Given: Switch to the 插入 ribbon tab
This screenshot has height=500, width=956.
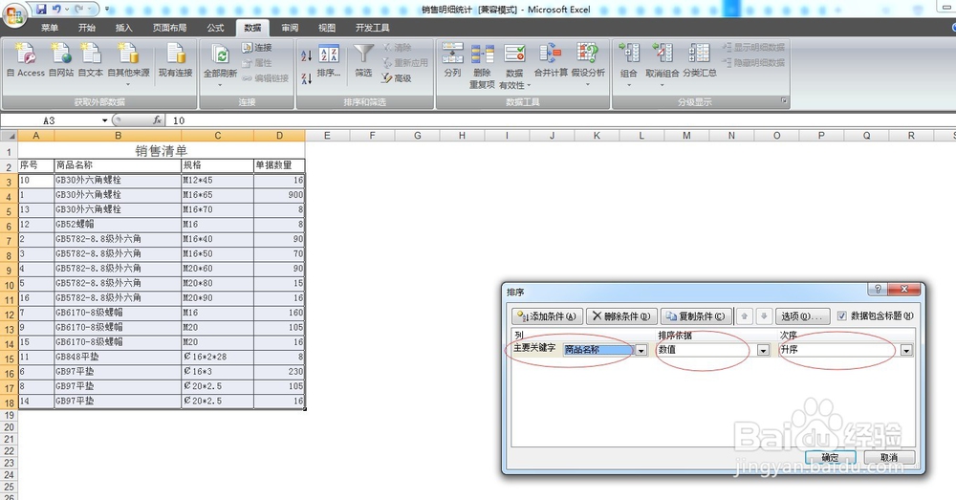Looking at the screenshot, I should [x=123, y=28].
